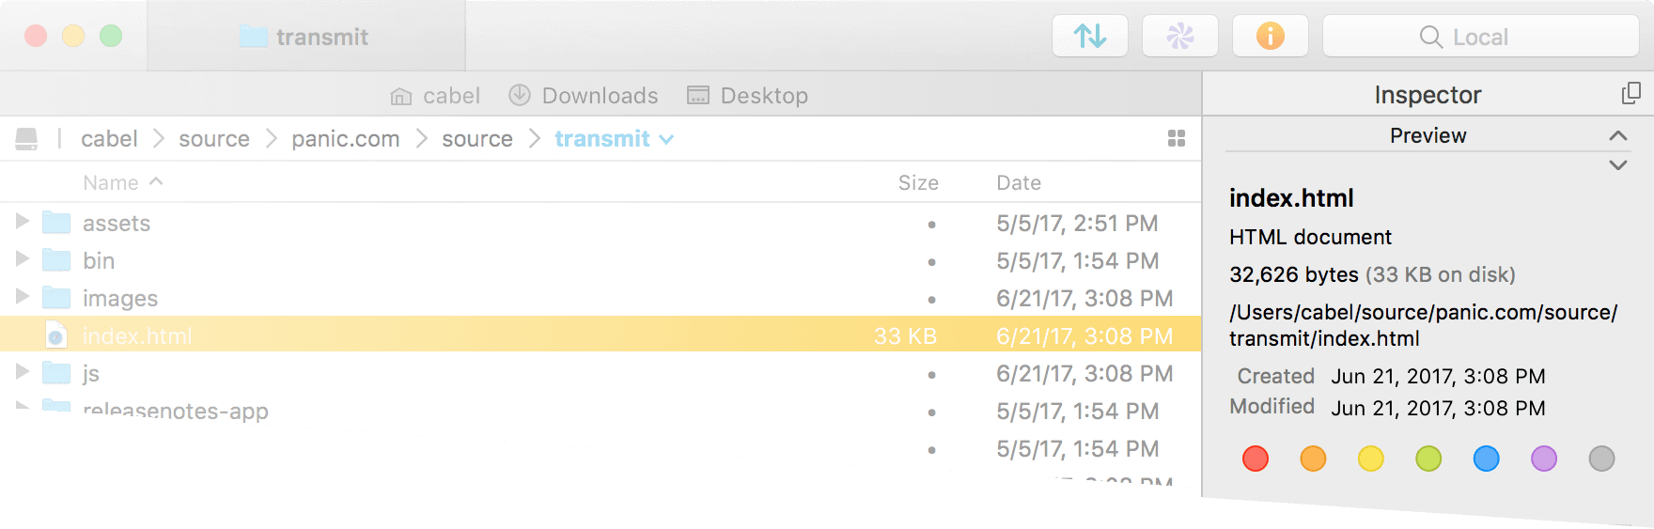
Task: Toggle the orange Inspector info button
Action: (1270, 37)
